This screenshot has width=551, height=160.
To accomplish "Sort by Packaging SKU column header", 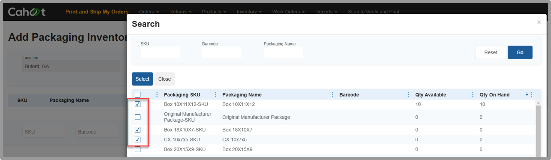I will [182, 95].
